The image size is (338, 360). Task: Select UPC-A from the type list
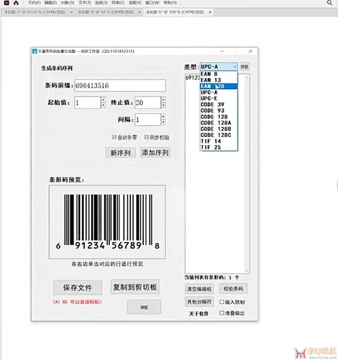click(219, 92)
